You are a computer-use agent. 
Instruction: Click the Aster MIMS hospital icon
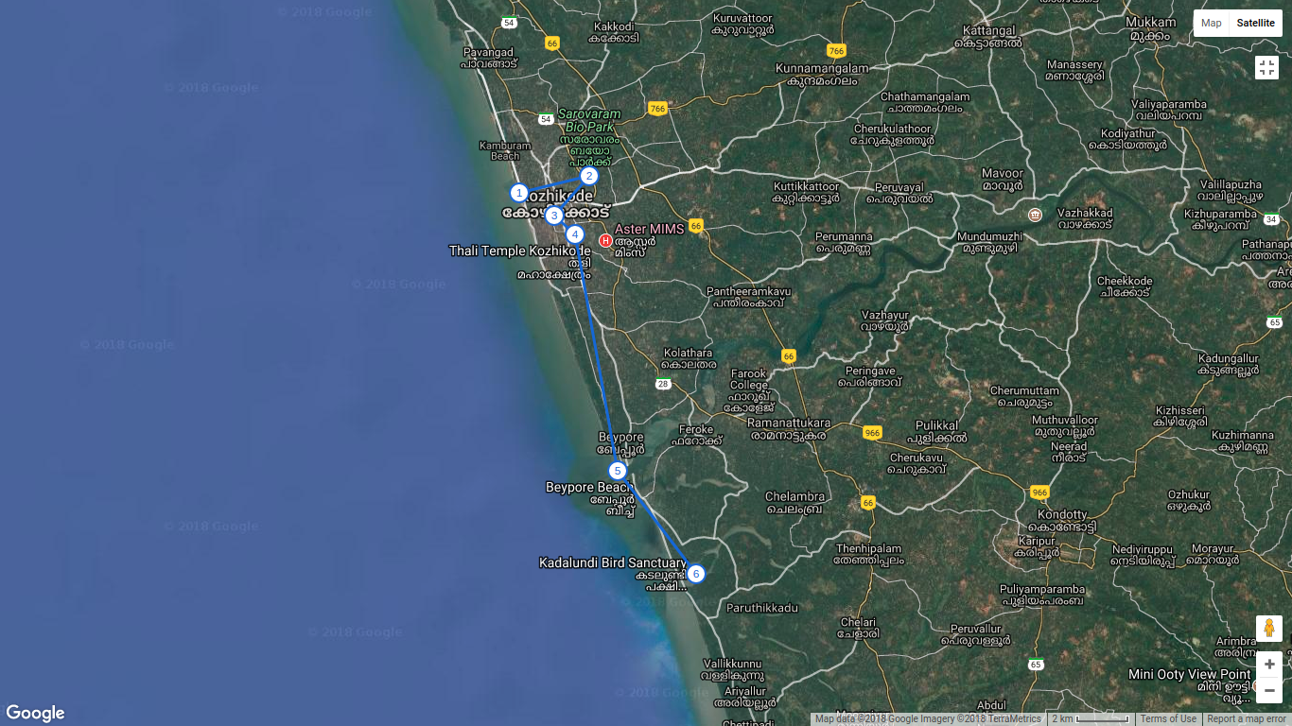pyautogui.click(x=604, y=238)
